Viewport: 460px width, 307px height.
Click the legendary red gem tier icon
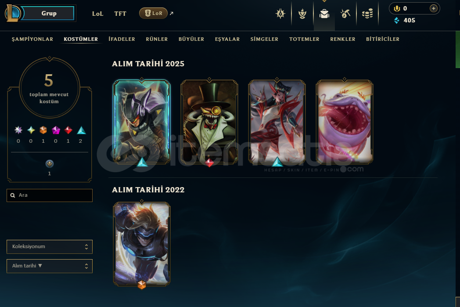(68, 130)
